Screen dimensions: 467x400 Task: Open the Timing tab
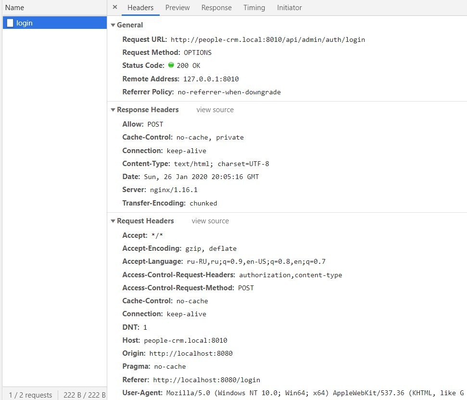254,8
